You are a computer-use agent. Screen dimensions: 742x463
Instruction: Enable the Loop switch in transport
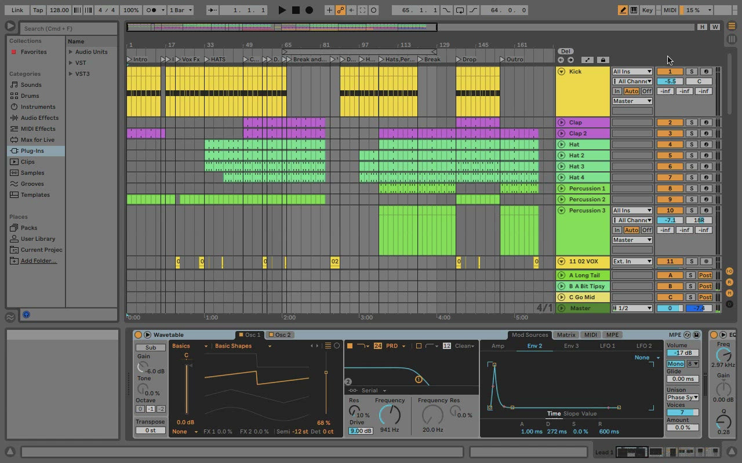point(460,10)
